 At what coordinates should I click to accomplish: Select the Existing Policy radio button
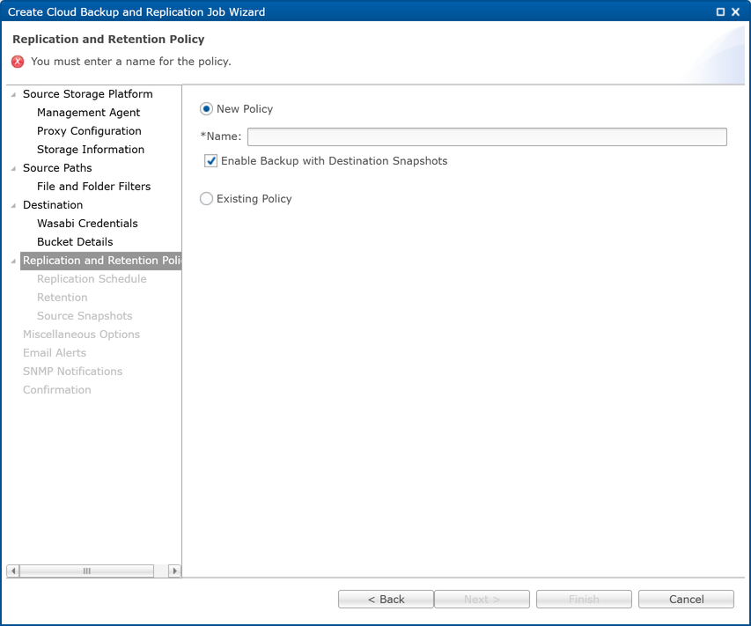(206, 199)
